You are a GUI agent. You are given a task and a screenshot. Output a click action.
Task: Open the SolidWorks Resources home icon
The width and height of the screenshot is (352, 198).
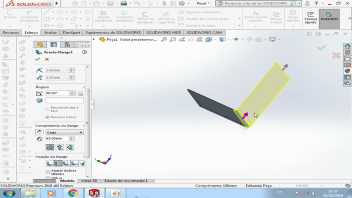[347, 46]
